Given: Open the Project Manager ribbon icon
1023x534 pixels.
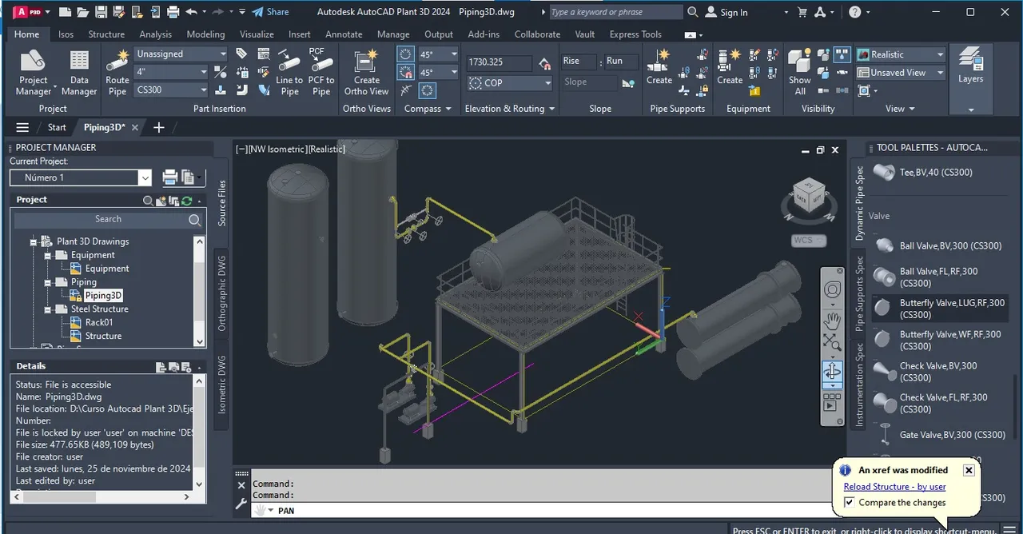Looking at the screenshot, I should pos(34,73).
